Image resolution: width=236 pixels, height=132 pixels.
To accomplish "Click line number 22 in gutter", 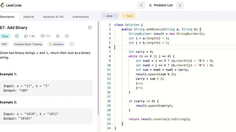I will (109, 119).
